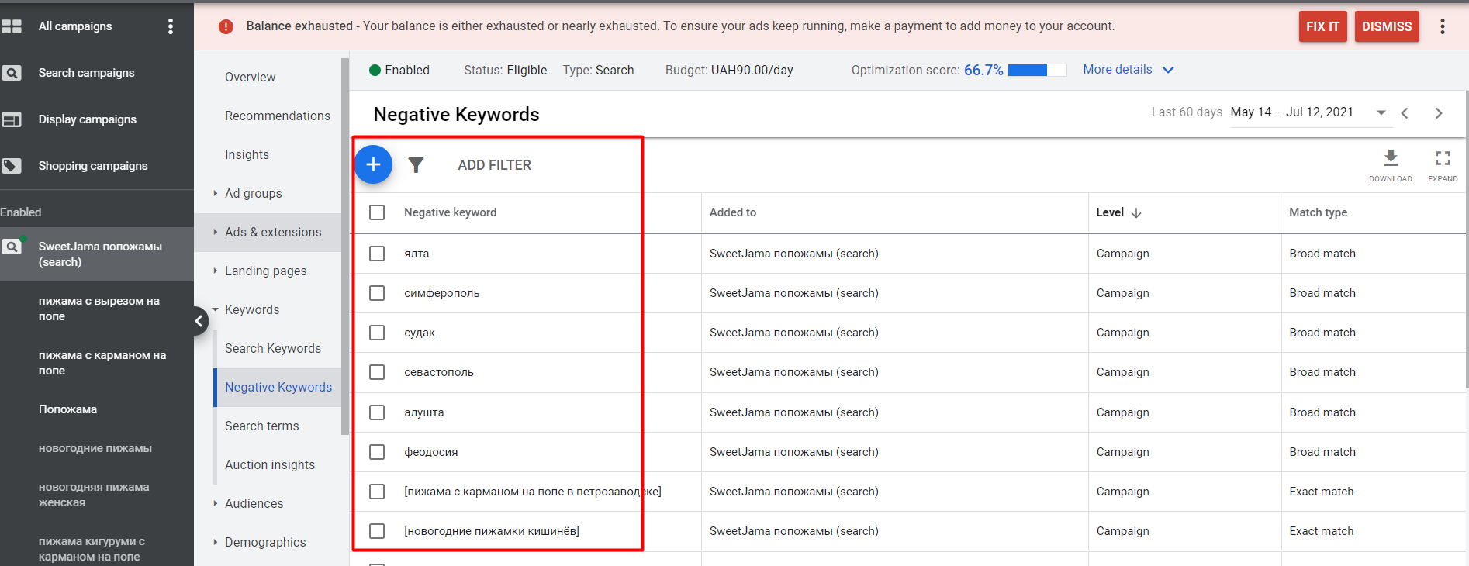Expand More details for the campaign
This screenshot has height=566, width=1469.
pos(1128,70)
